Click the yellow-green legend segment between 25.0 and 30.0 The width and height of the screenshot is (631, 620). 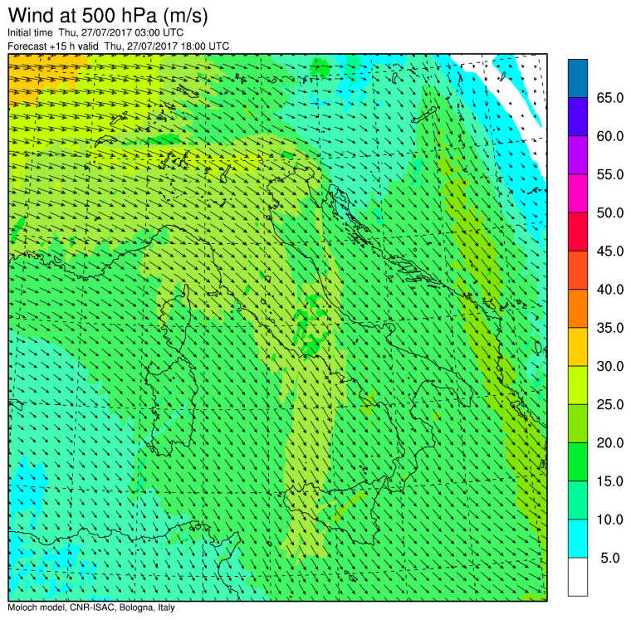[578, 385]
